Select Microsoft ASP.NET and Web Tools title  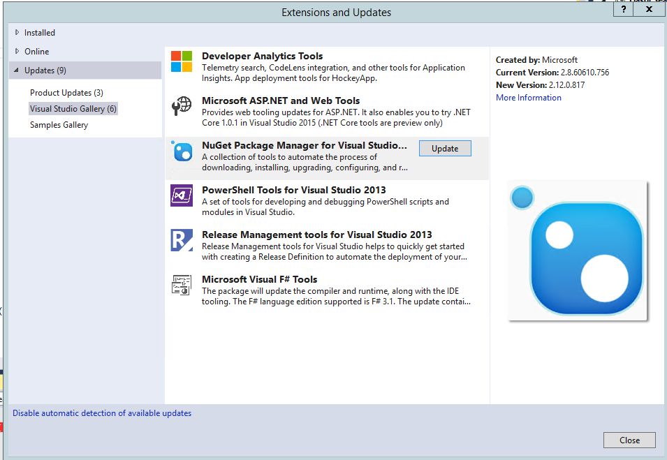(281, 101)
